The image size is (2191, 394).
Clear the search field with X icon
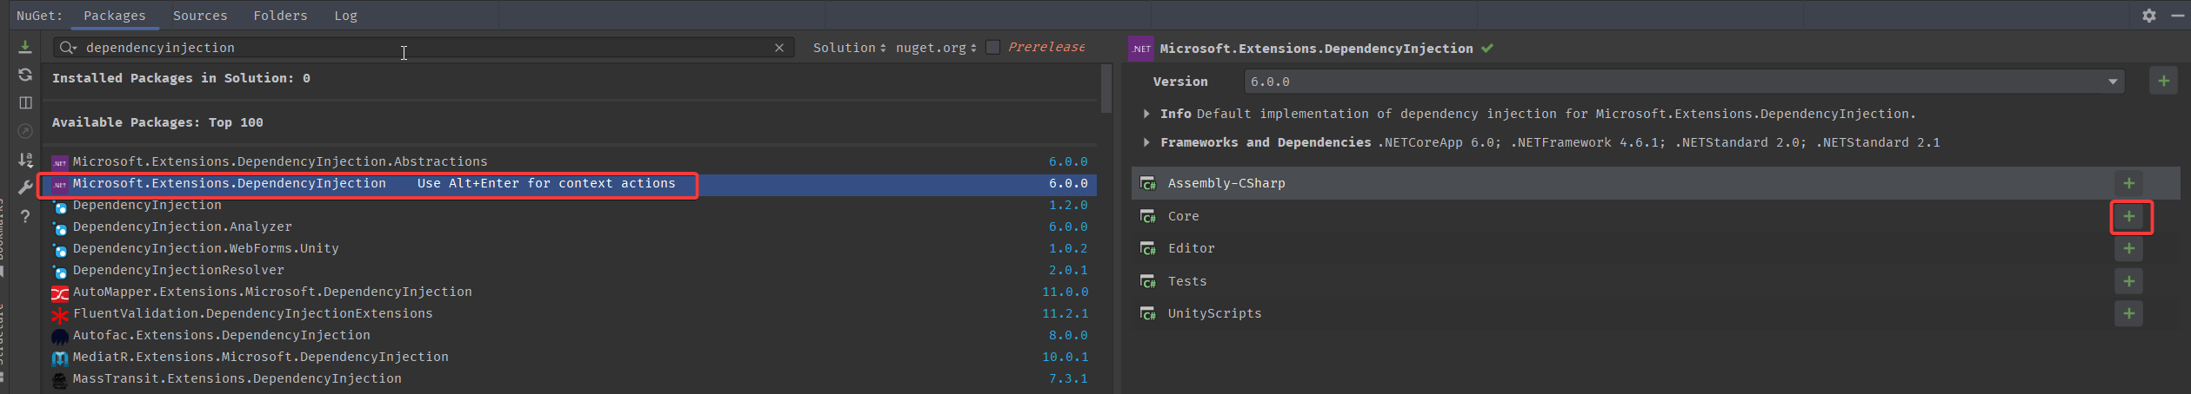pyautogui.click(x=778, y=48)
